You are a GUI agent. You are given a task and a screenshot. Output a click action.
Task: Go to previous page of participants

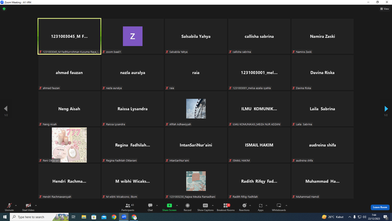[6, 109]
